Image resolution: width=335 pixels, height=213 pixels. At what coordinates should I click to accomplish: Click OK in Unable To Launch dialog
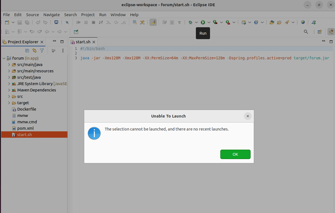pyautogui.click(x=235, y=154)
